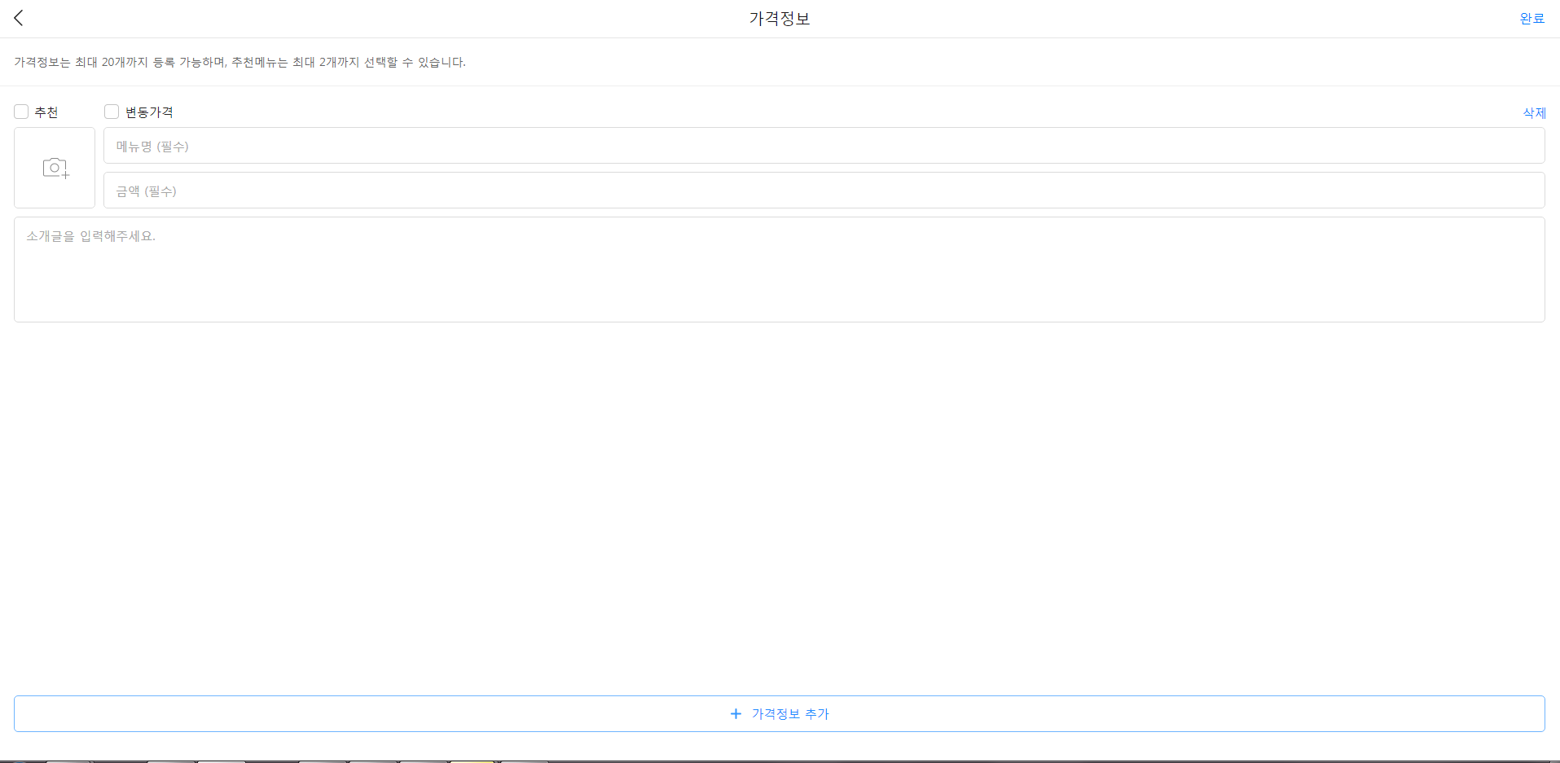Click the 변동가격 label text
Viewport: 1560px width, 763px height.
click(x=150, y=111)
